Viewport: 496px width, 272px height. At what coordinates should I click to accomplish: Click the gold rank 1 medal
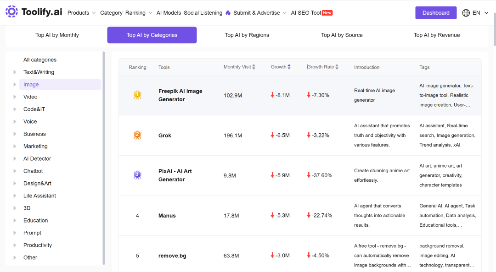pos(137,95)
